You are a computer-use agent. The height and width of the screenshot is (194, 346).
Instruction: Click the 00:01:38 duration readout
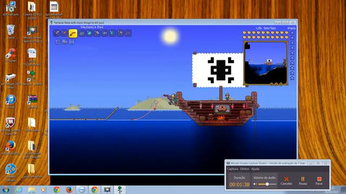coord(239,184)
